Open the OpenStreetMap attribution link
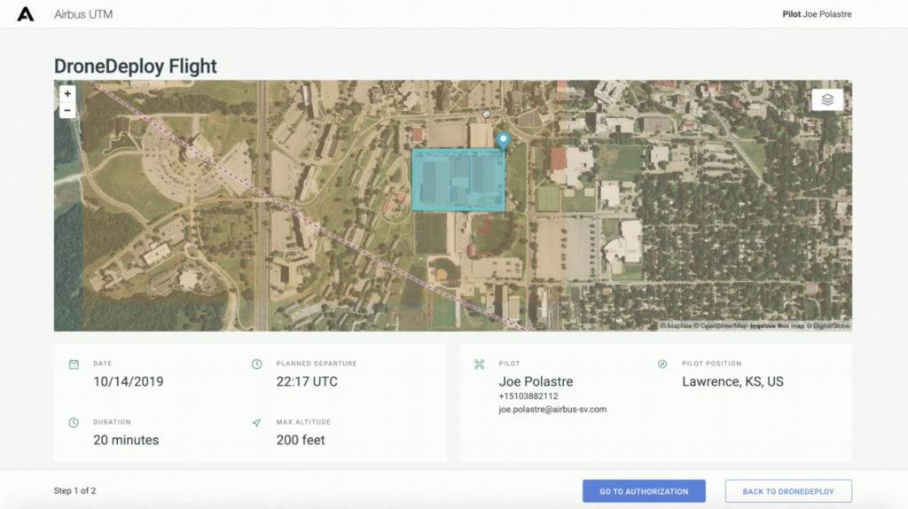 pos(720,326)
